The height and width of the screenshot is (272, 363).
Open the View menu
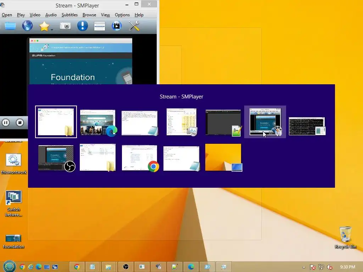coord(105,15)
